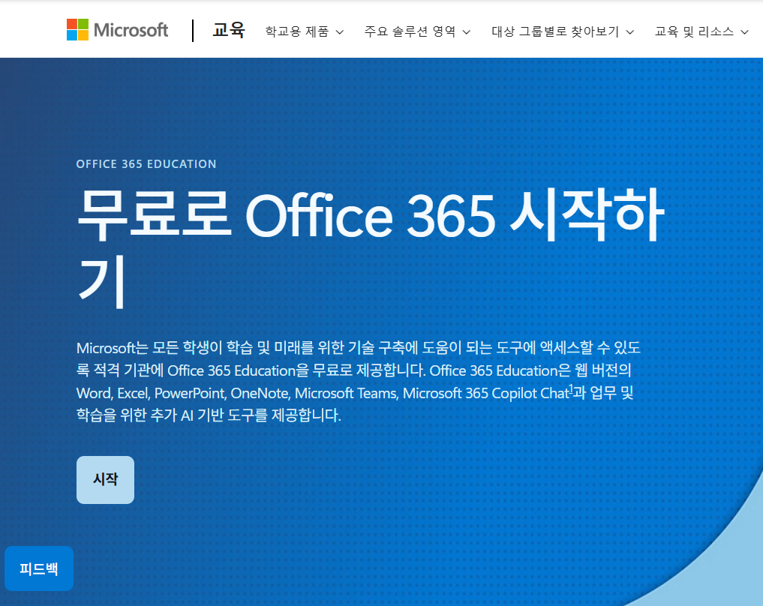
Task: Open the 대상 그룹별로 찾아보기 menu
Action: coord(563,31)
